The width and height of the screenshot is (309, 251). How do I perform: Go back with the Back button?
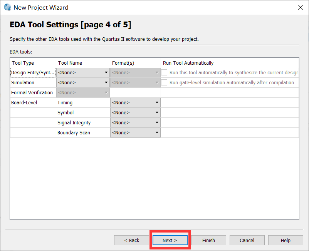131,240
